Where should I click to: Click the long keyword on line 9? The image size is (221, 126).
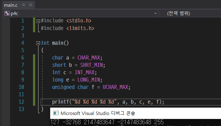point(58,80)
